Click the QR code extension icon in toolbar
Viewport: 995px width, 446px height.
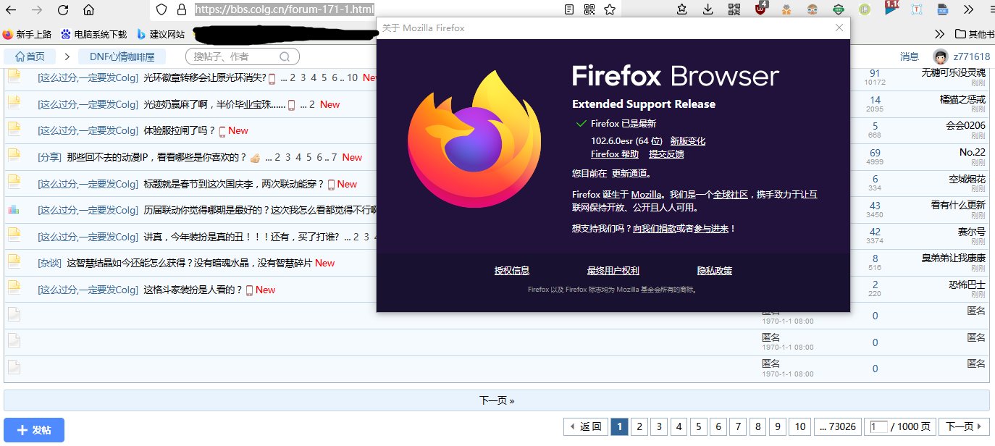(x=734, y=9)
